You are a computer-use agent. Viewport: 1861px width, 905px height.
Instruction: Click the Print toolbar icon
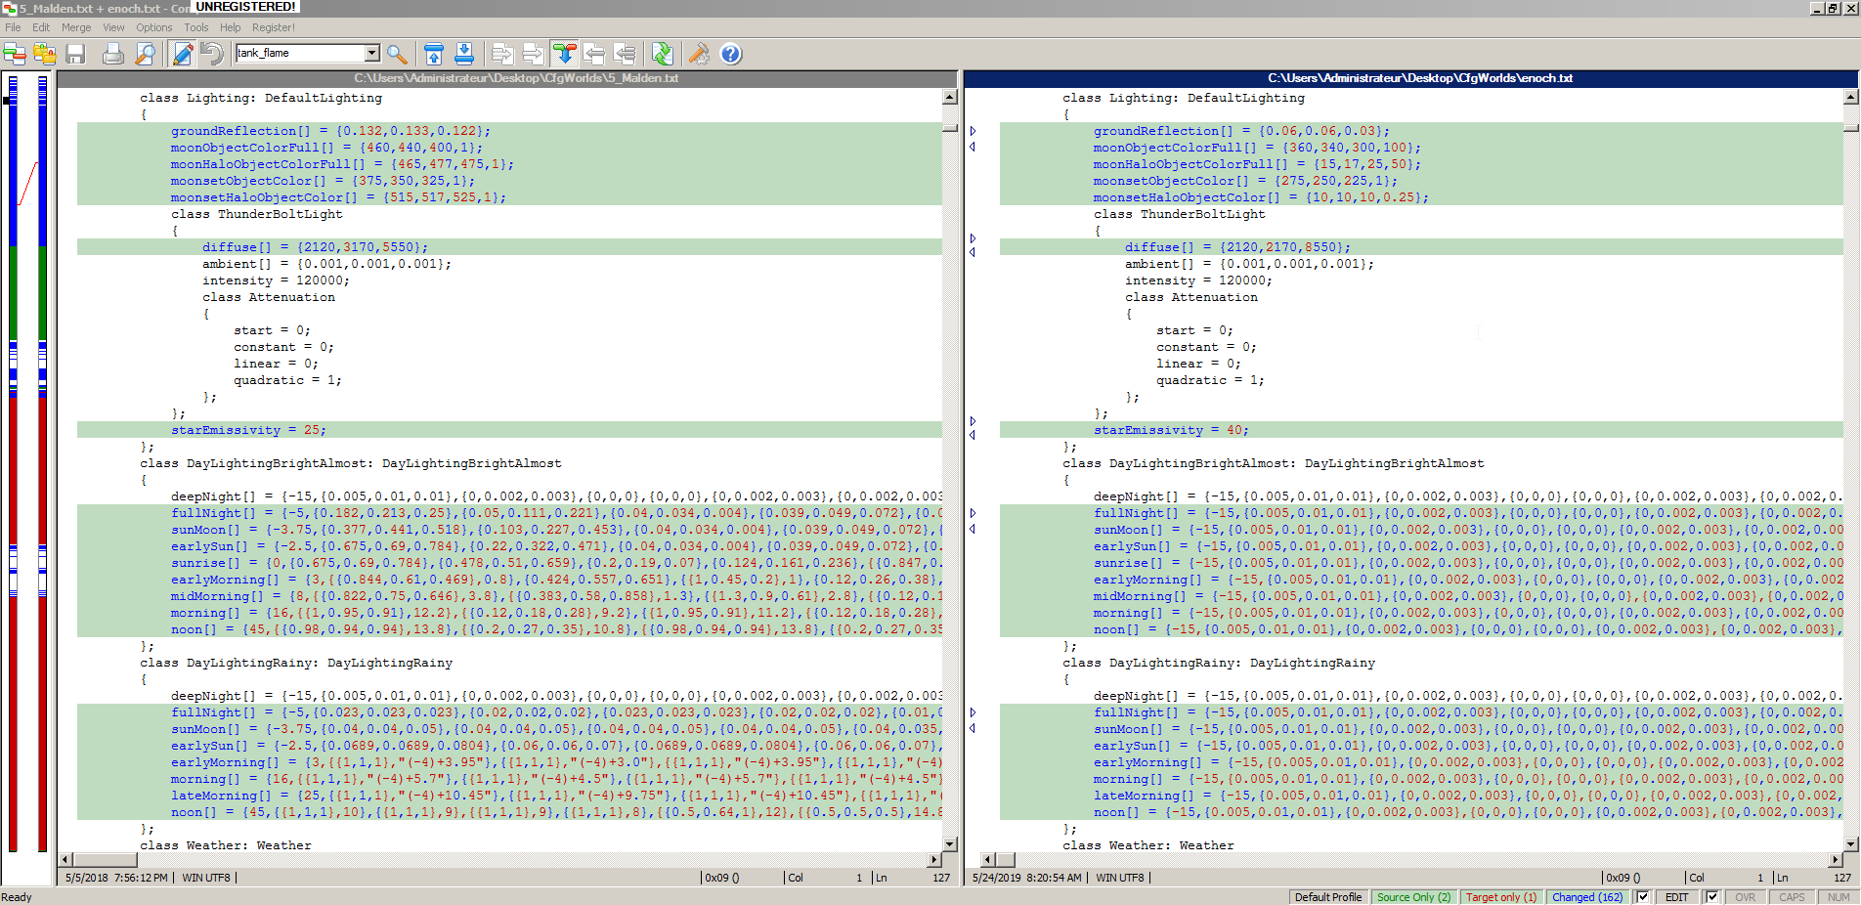coord(113,54)
